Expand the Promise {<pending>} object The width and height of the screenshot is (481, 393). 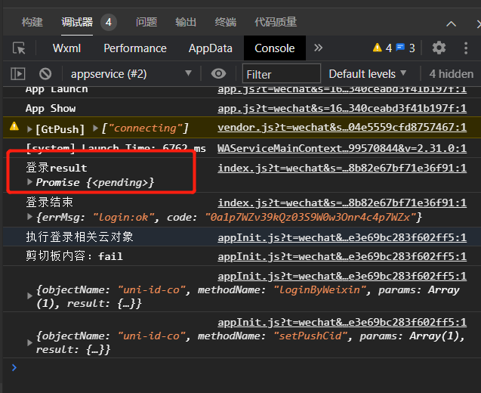point(30,182)
